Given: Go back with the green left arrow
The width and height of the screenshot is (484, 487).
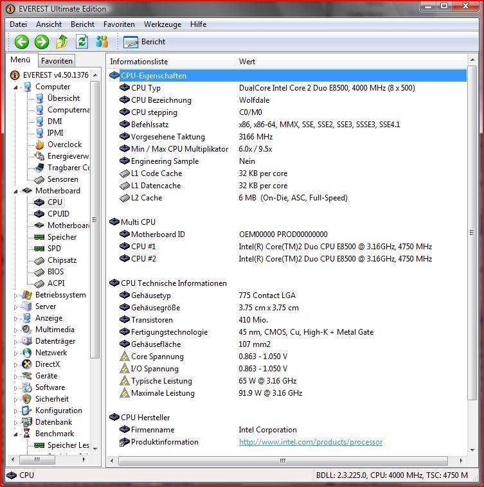Looking at the screenshot, I should tap(21, 42).
